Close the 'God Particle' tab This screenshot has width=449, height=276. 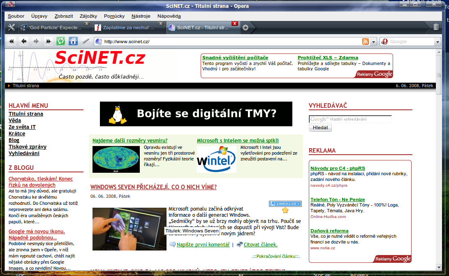[87, 23]
